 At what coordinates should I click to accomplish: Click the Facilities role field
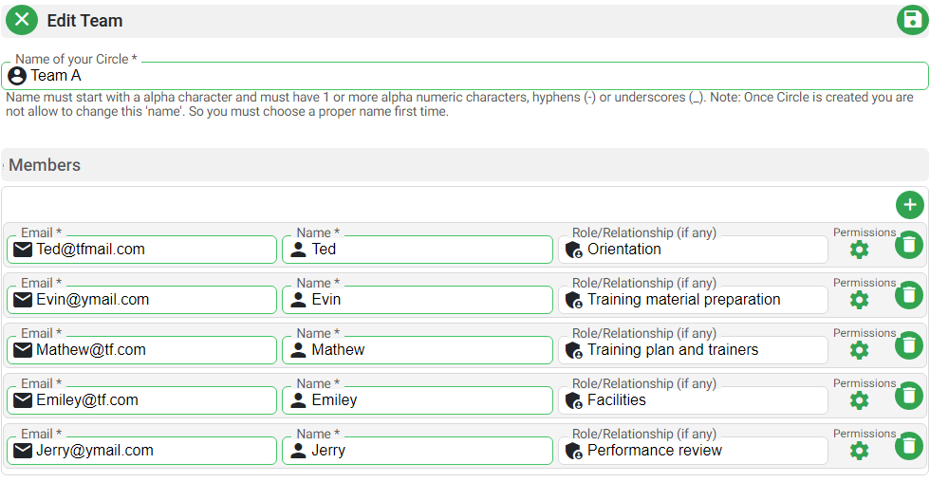(x=702, y=400)
